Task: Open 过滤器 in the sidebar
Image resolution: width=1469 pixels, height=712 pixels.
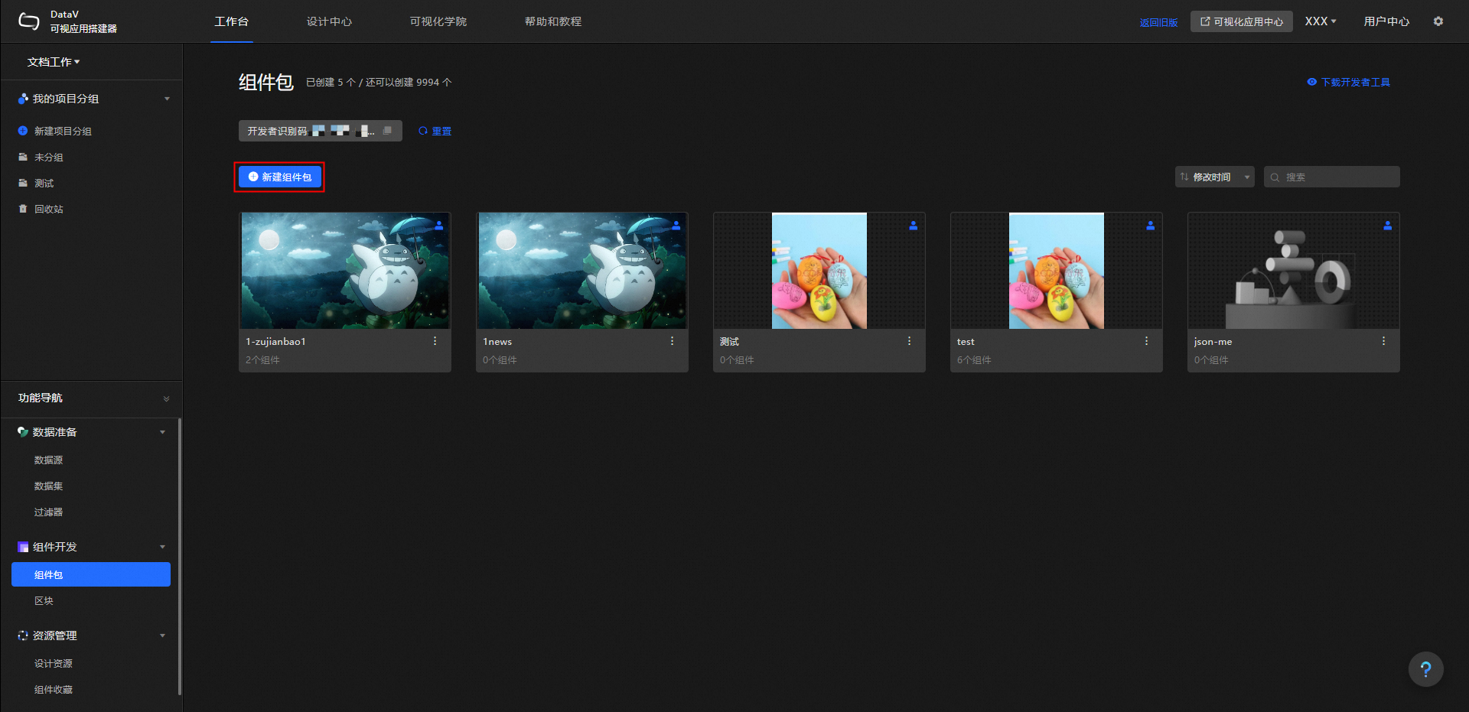Action: [48, 512]
